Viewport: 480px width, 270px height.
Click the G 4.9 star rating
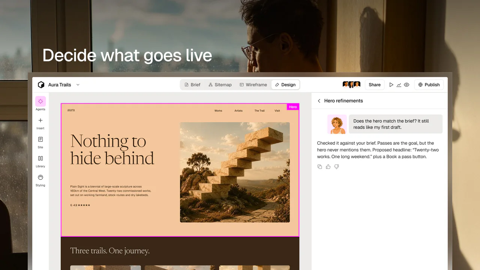[x=80, y=205]
